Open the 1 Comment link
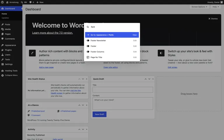The width and height of the screenshot is (224, 140). (36, 115)
